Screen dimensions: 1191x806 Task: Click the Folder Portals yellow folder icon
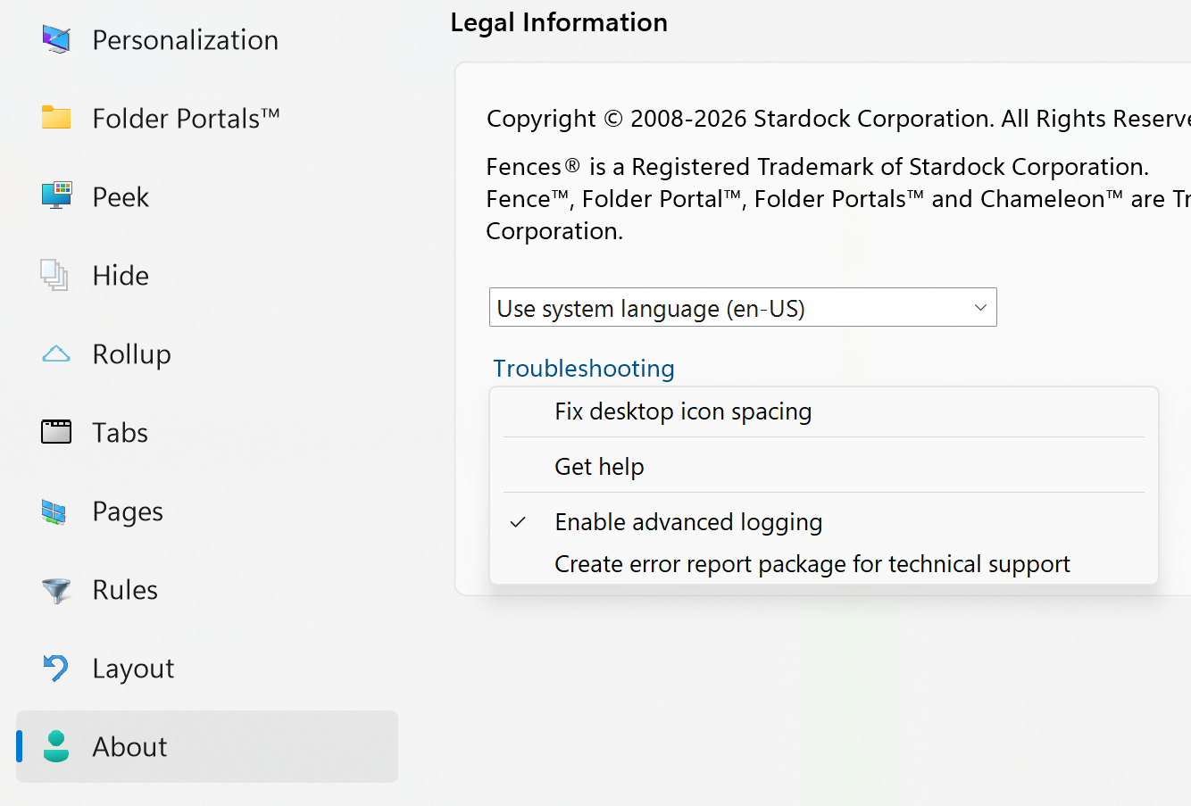pos(55,118)
